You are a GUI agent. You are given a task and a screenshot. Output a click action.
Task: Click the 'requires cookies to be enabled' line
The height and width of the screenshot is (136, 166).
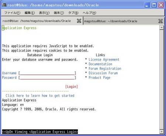tap(45, 51)
